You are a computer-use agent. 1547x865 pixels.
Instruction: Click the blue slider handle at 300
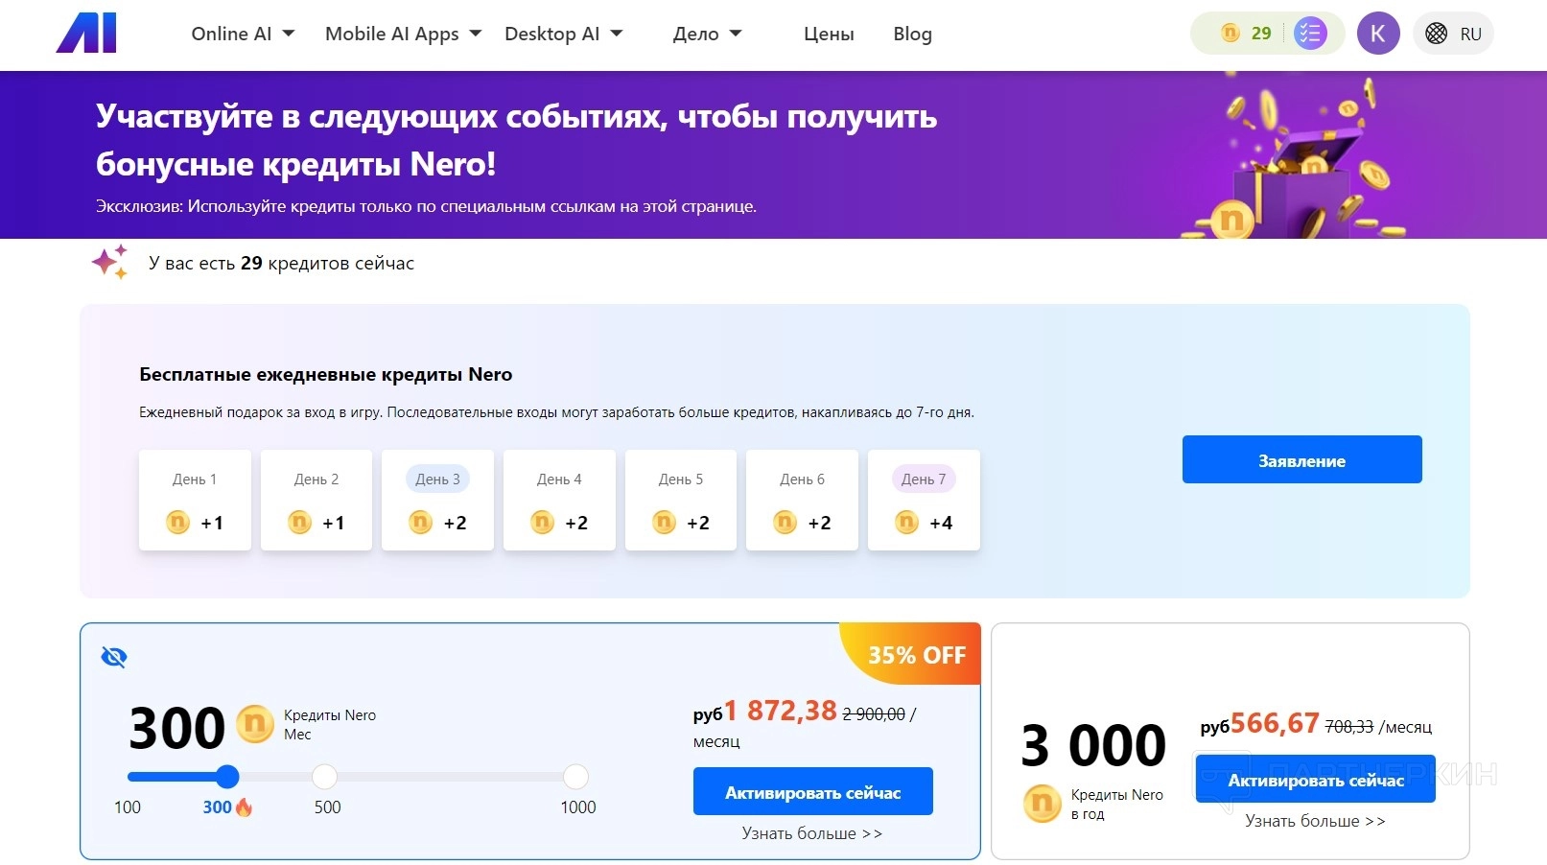click(227, 777)
